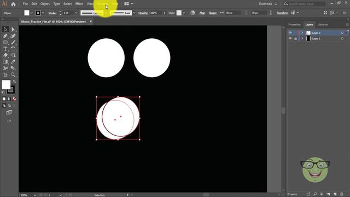Reset to default fill and stroke

pos(3,92)
